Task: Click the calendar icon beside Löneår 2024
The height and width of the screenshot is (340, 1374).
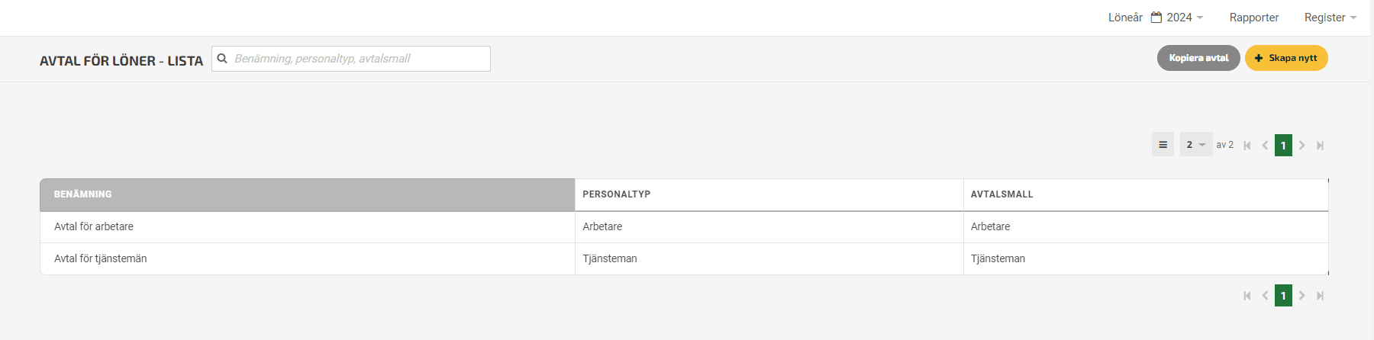Action: coord(1156,17)
